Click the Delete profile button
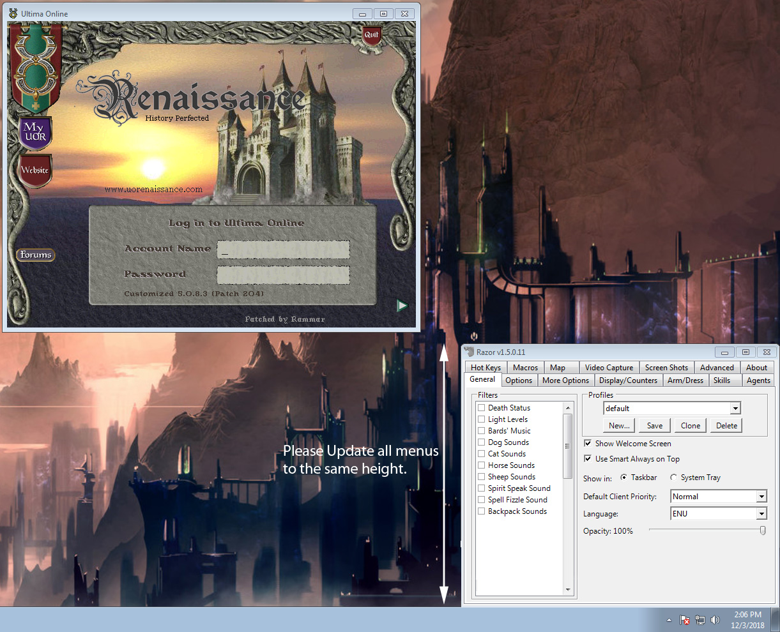 pyautogui.click(x=726, y=426)
